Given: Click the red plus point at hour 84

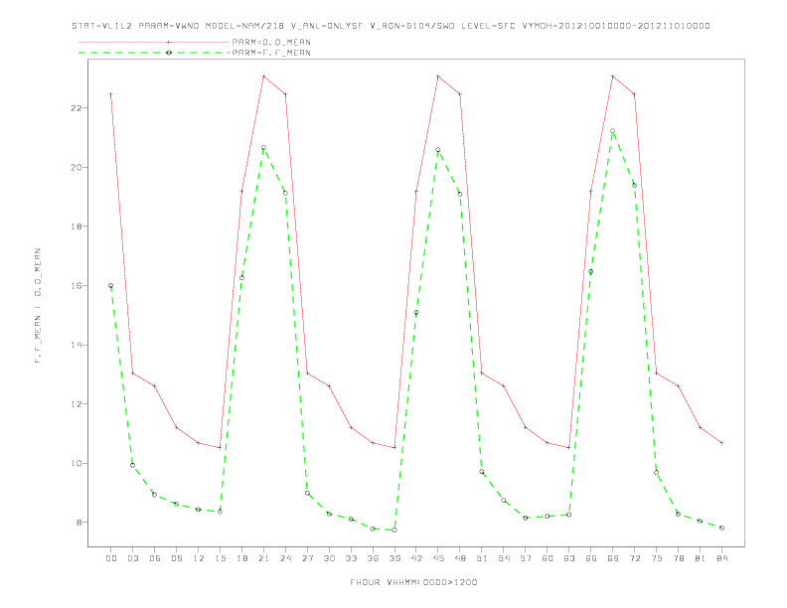Looking at the screenshot, I should click(x=721, y=443).
